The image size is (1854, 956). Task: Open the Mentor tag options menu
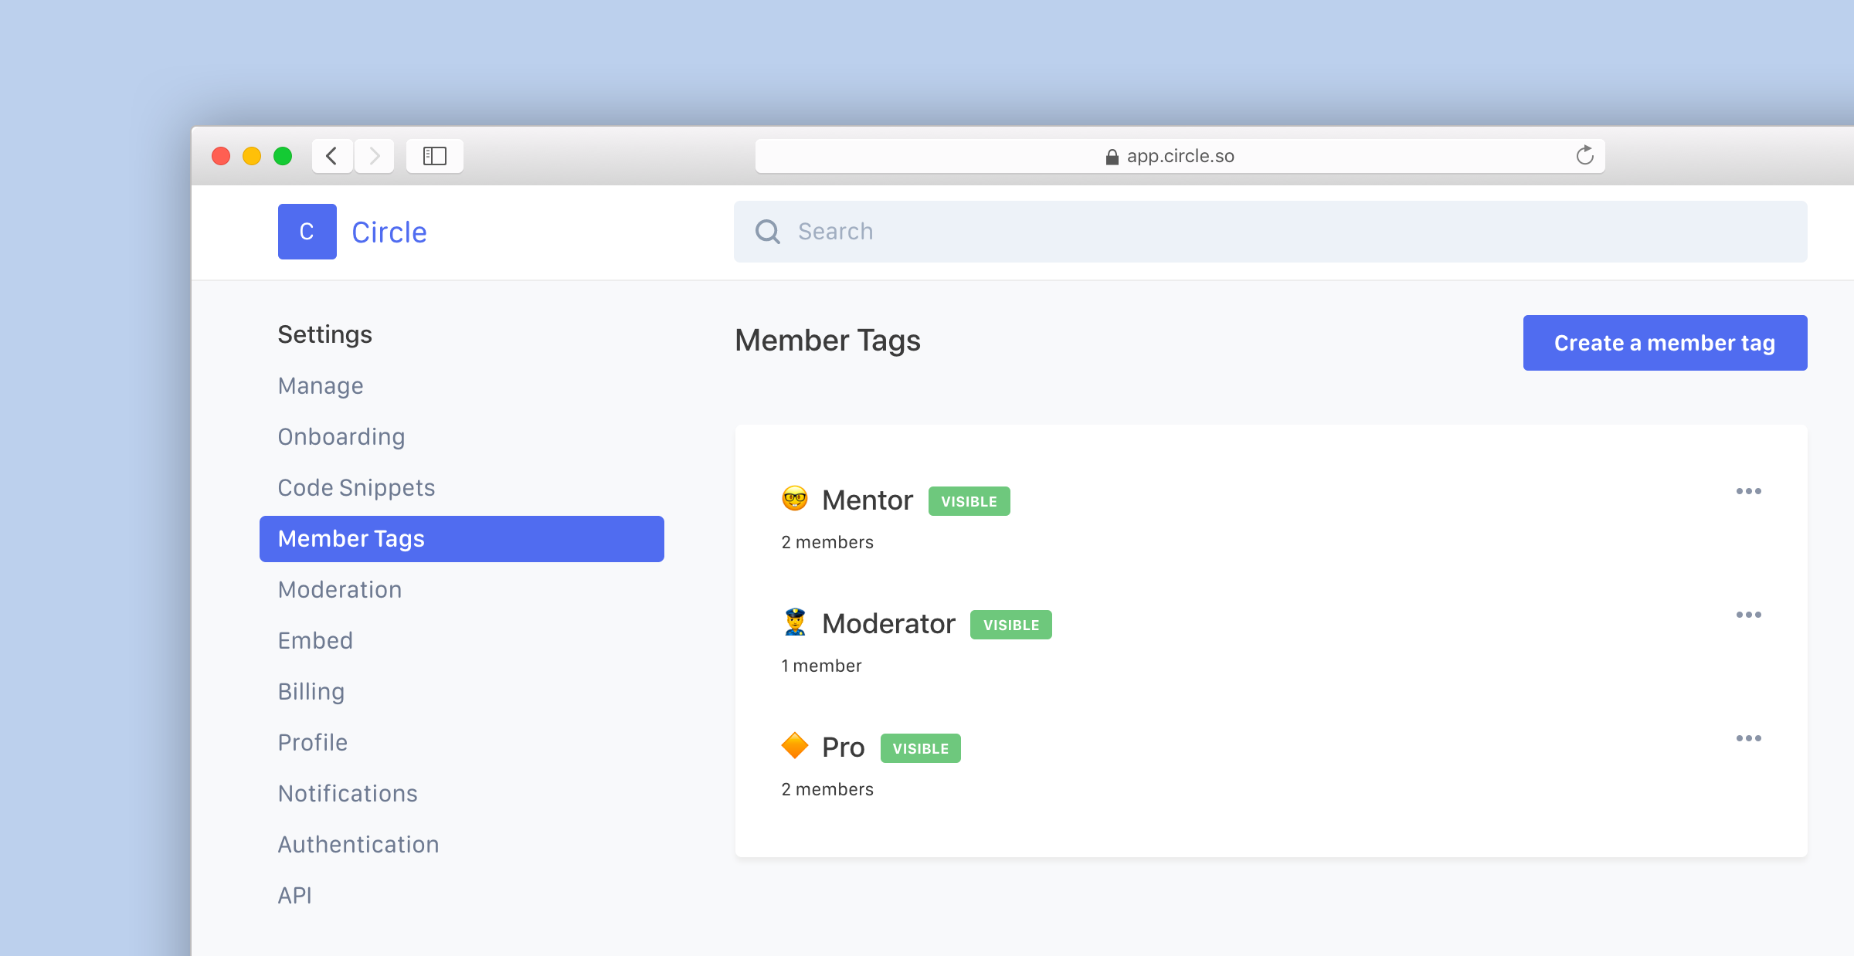click(1748, 491)
